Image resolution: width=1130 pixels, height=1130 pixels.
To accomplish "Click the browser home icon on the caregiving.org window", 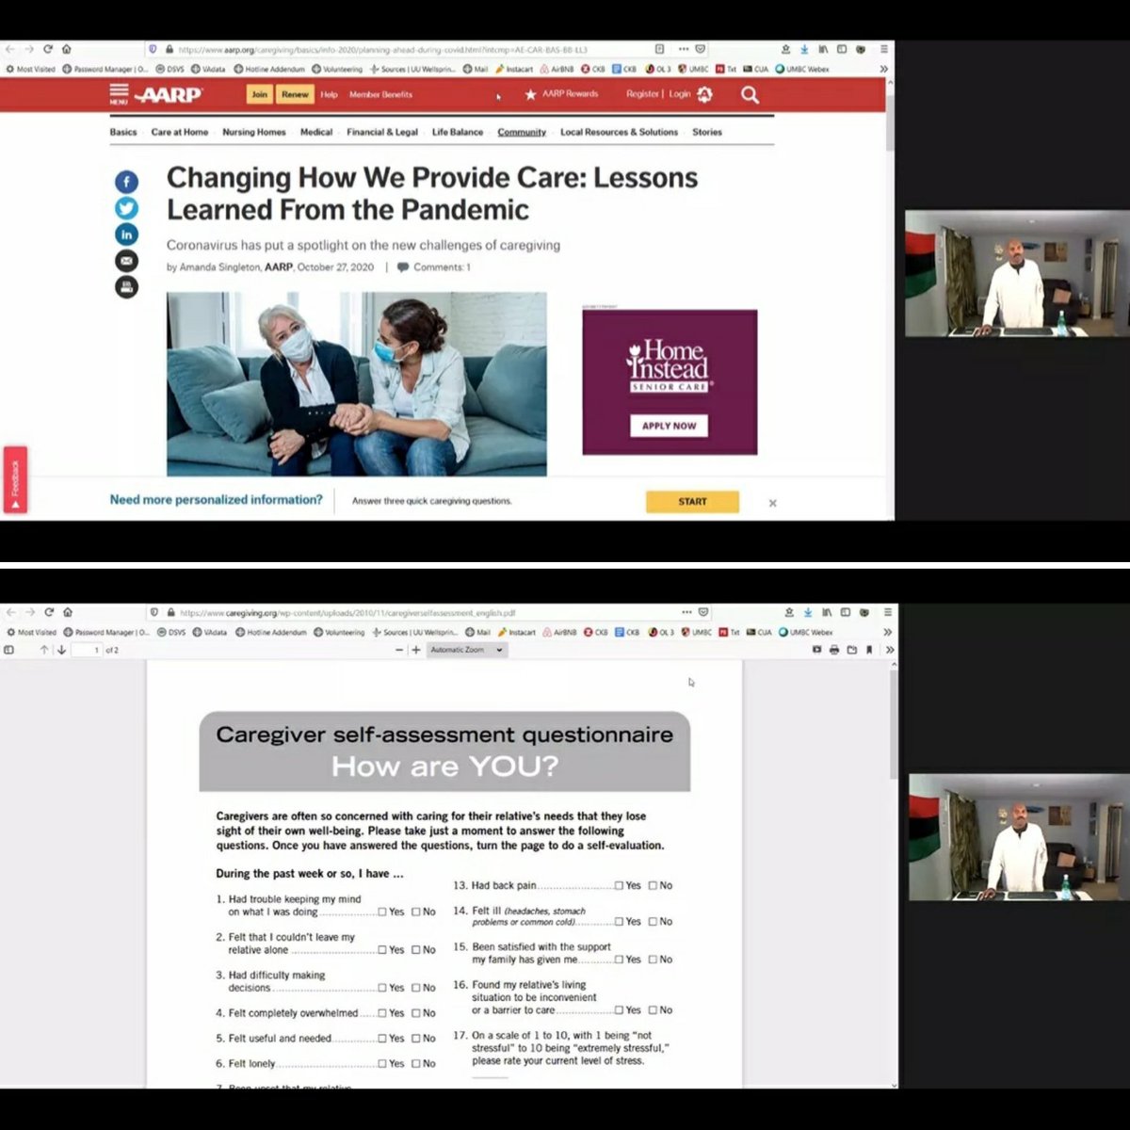I will pos(68,612).
